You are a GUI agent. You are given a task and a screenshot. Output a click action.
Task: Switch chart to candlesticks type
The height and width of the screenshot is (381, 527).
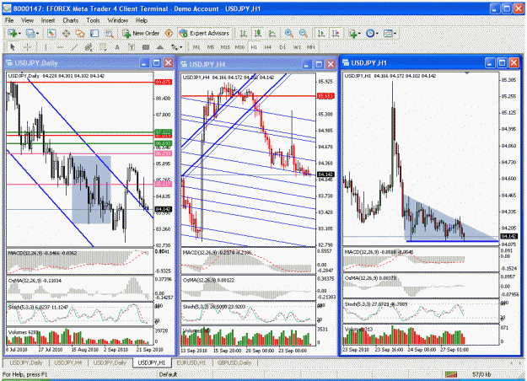pyautogui.click(x=258, y=33)
